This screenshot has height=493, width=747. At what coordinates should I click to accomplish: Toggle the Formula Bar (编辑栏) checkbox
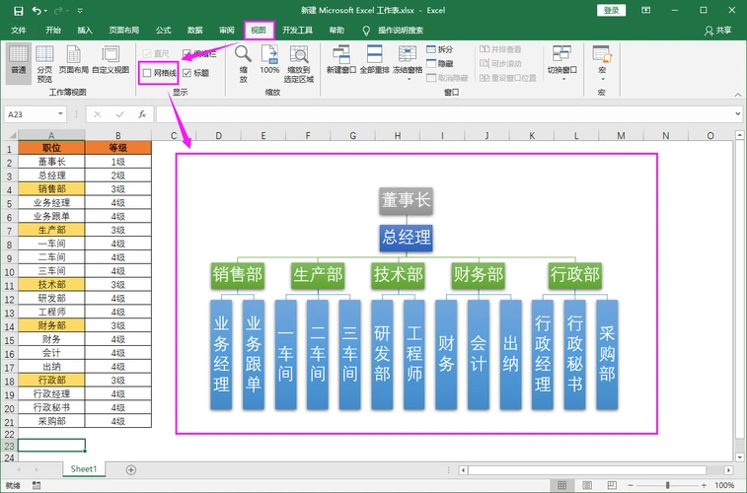(187, 53)
